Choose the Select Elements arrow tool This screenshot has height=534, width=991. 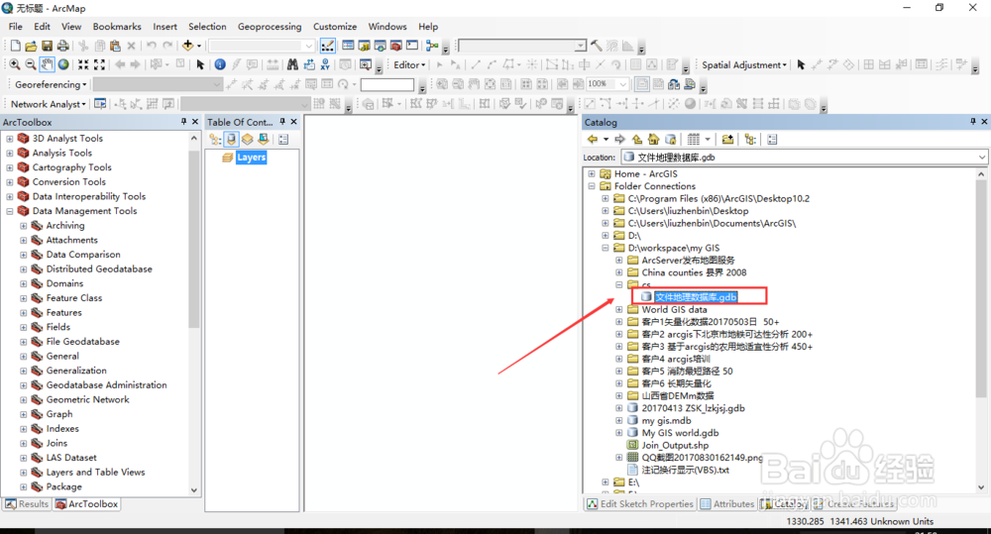200,64
